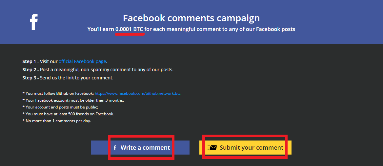383x166 pixels.
Task: Click the bold Step 1 label
Action: tap(30, 61)
